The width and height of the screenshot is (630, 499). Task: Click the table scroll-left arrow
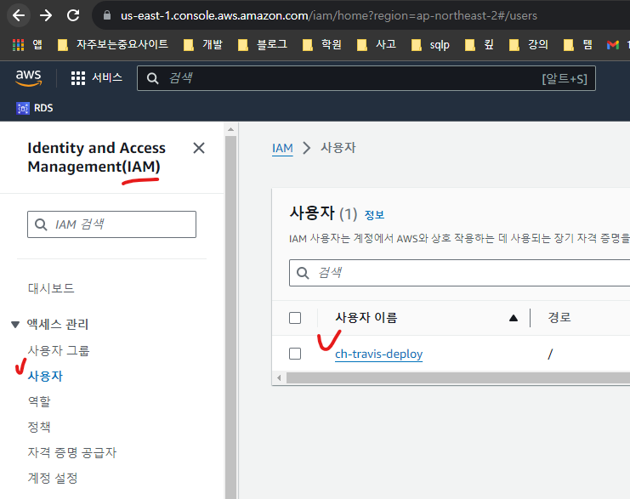coord(279,377)
